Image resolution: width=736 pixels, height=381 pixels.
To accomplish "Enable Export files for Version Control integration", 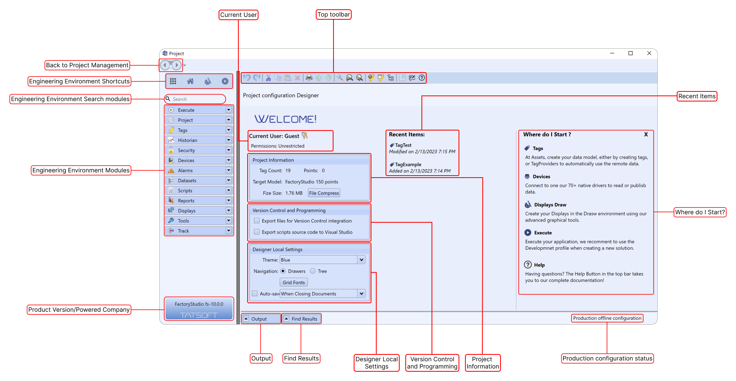I will click(256, 221).
